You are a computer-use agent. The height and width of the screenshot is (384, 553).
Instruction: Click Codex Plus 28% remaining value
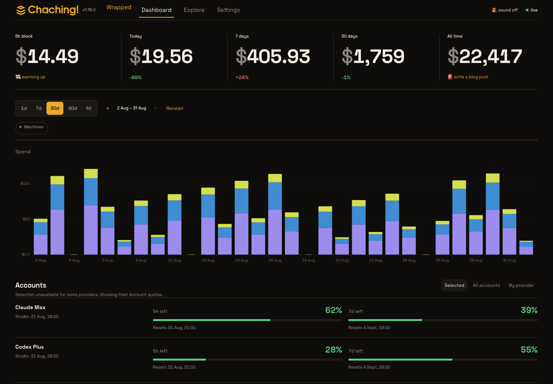[333, 349]
